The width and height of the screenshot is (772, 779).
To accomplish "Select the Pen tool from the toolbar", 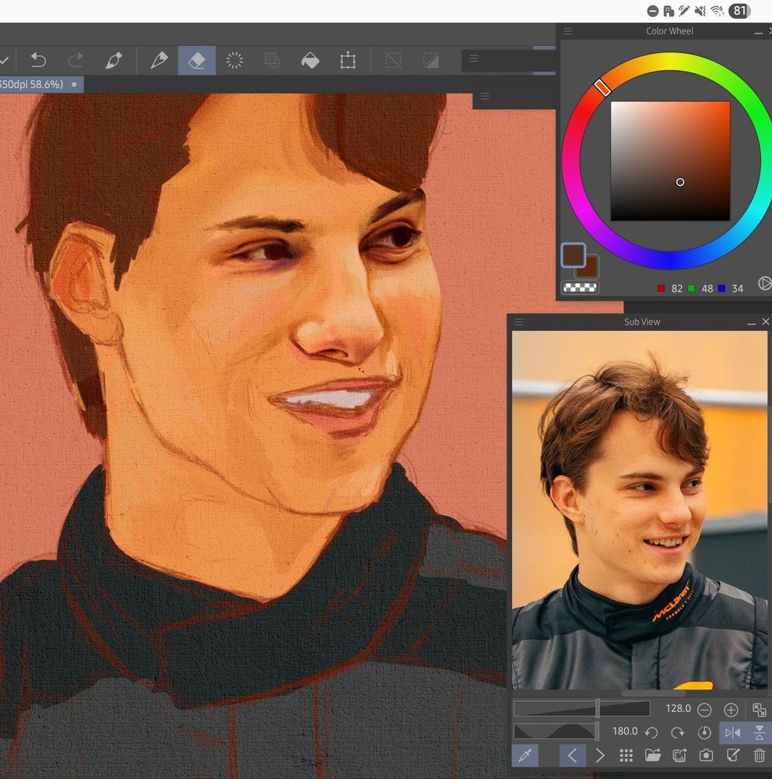I will click(x=158, y=60).
